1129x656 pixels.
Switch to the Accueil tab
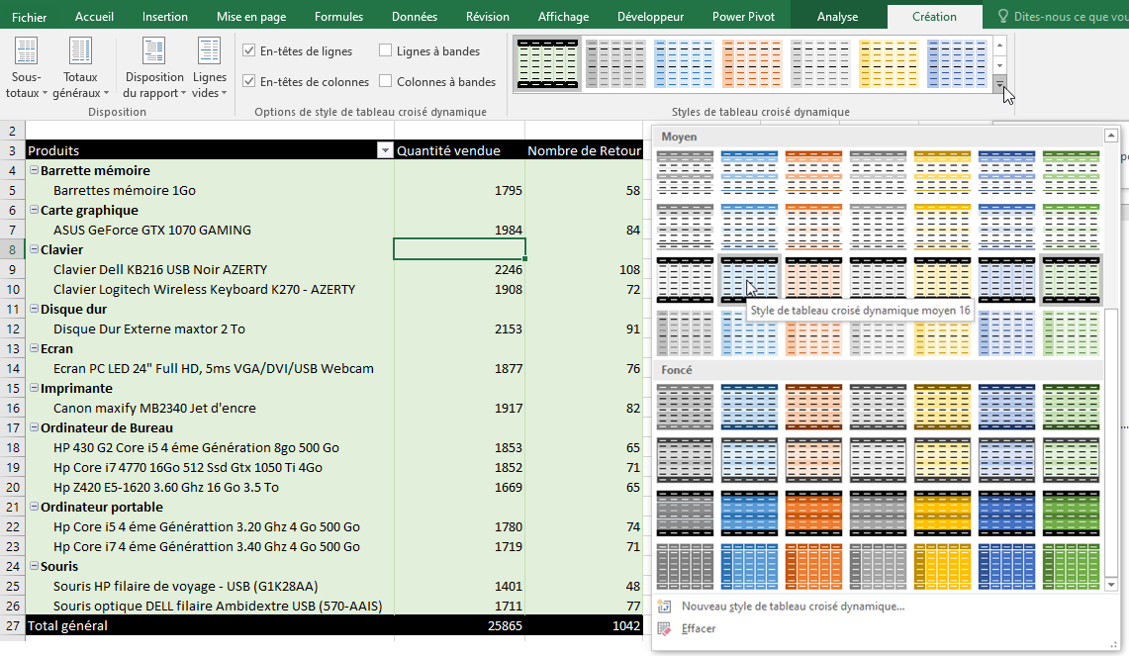[x=94, y=17]
